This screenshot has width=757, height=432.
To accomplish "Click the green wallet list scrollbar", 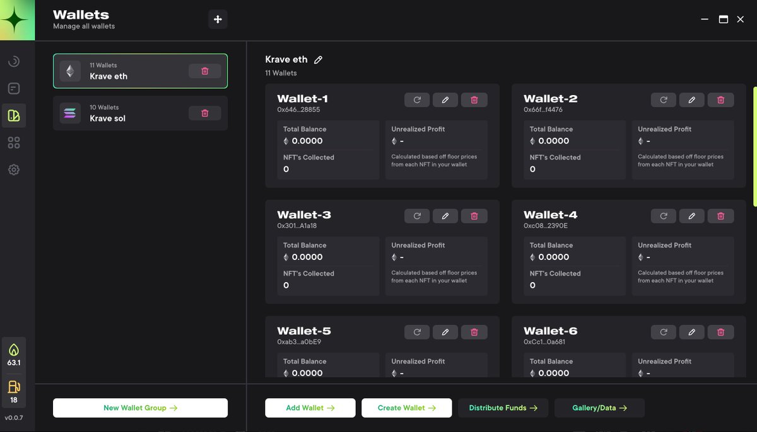I will [755, 146].
